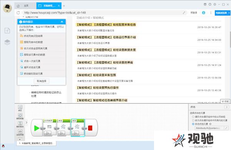Image resolution: width=231 pixels, height=150 pixels.
Task: Click the XPath input field
Action: click(209, 128)
